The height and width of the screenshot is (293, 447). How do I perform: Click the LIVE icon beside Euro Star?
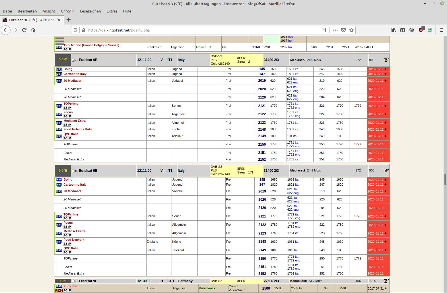[59, 290]
